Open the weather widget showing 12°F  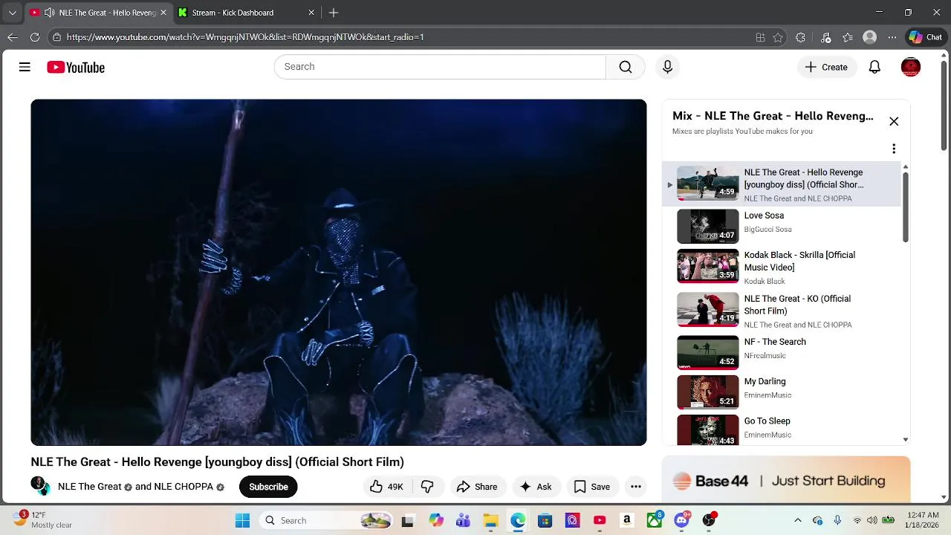click(x=42, y=520)
